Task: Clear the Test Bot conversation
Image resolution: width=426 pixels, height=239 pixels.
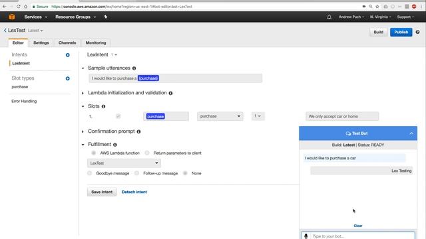Action: 358,226
